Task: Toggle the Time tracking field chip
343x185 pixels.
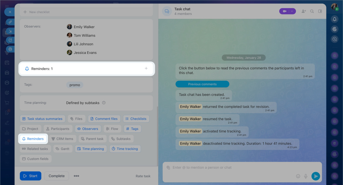Action: pyautogui.click(x=125, y=149)
